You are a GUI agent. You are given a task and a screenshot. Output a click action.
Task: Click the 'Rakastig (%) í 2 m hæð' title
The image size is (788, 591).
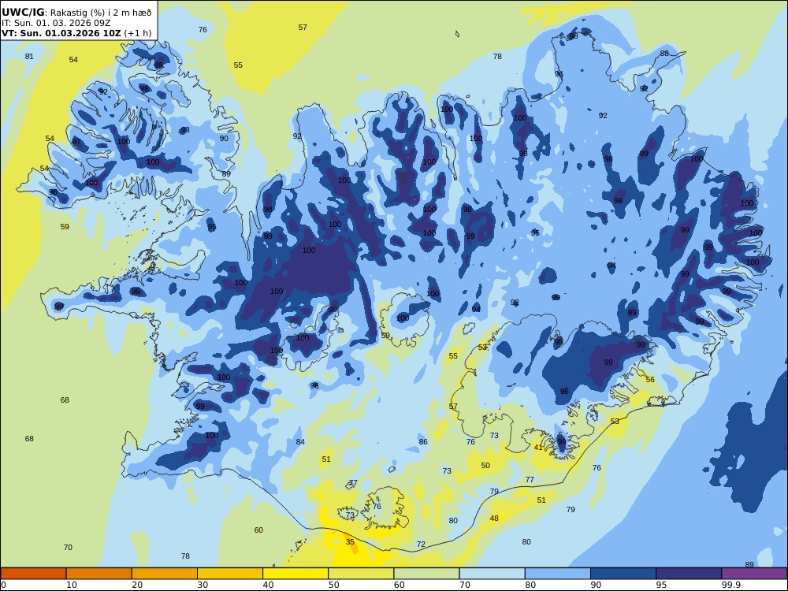(101, 13)
